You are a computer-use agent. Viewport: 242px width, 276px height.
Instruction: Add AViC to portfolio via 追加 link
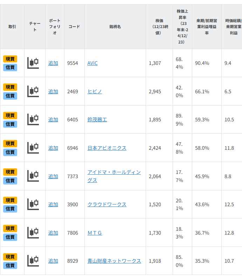pos(53,63)
